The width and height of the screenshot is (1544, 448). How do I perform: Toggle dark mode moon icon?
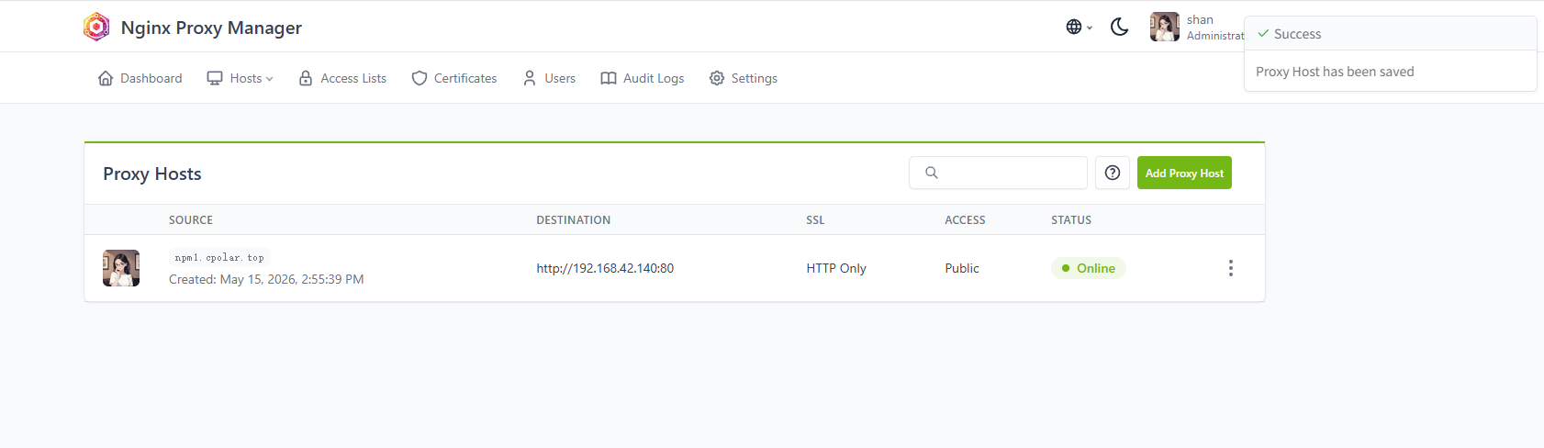pyautogui.click(x=1119, y=27)
